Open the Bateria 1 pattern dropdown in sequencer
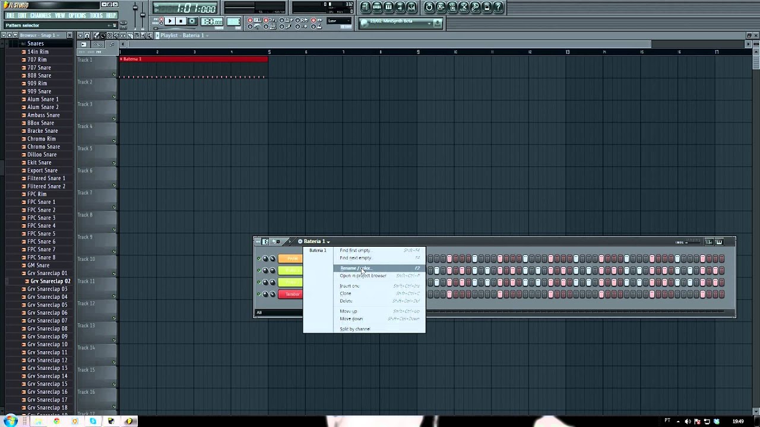The height and width of the screenshot is (427, 760). pos(317,241)
